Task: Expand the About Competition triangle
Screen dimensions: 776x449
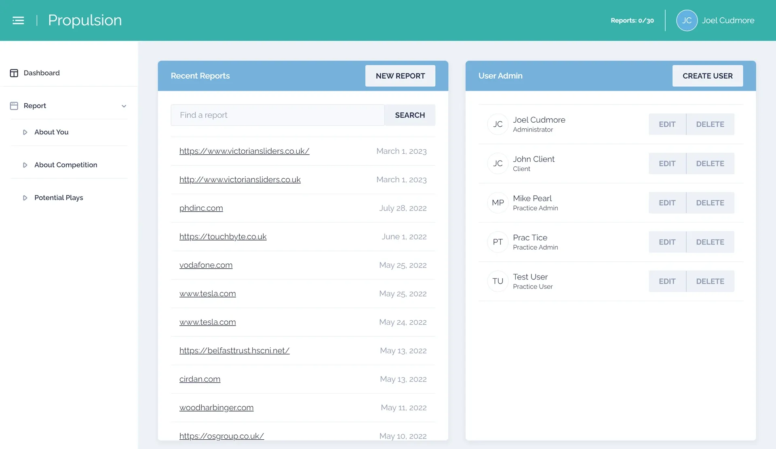Action: pos(25,165)
